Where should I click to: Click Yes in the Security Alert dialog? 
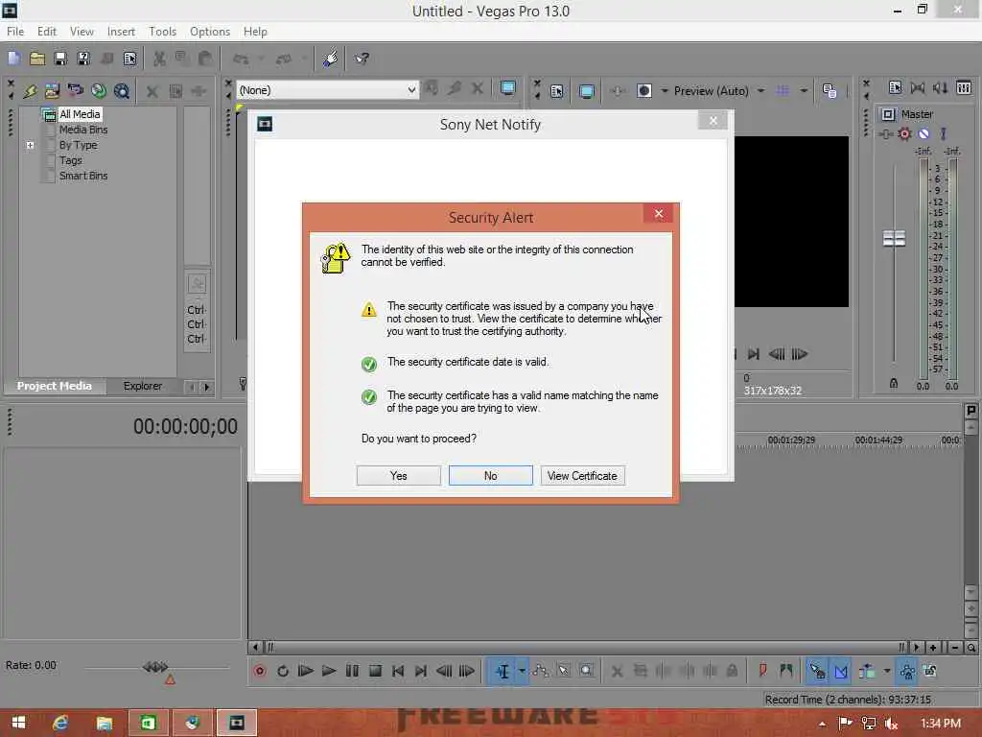click(398, 476)
